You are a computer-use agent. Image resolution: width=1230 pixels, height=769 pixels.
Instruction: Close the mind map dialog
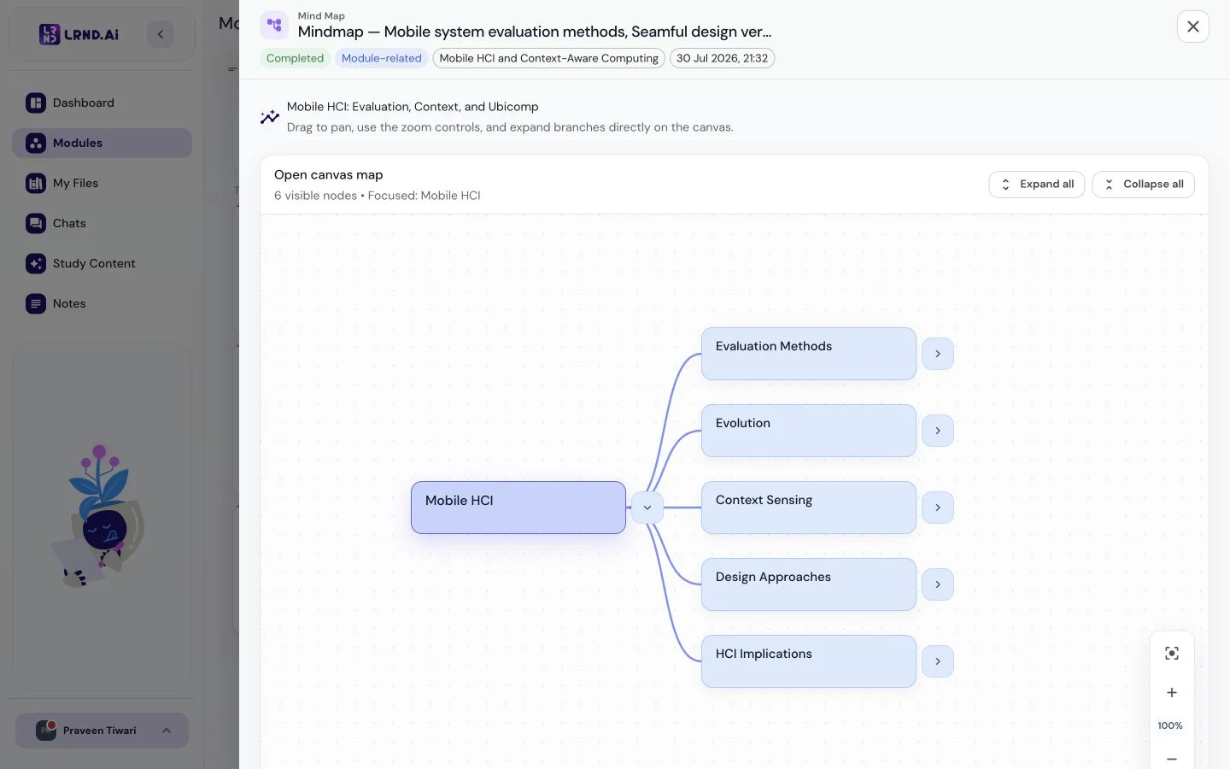click(1193, 26)
